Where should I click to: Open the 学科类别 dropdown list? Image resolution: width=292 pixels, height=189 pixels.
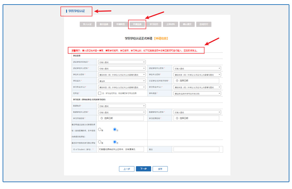click(197, 93)
